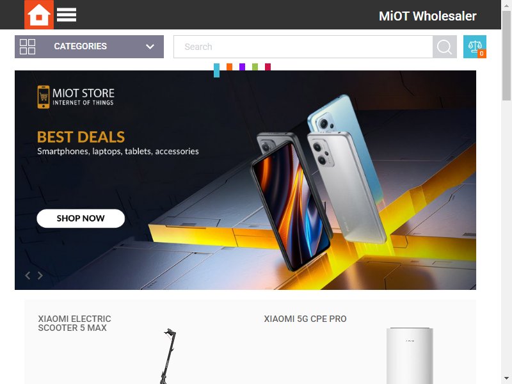The height and width of the screenshot is (384, 512).
Task: Open the Xiaomi 5G CPE Pro thumbnail
Action: [410, 356]
